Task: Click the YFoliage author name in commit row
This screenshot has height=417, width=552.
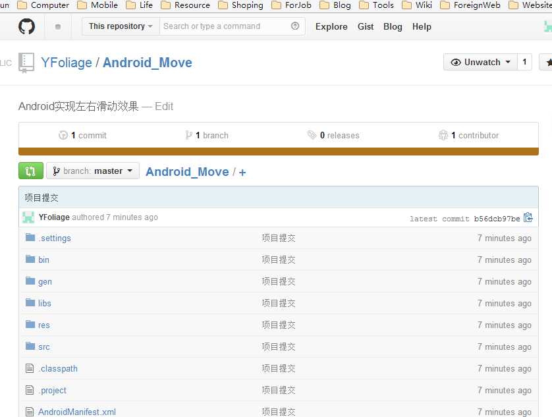Action: 54,217
